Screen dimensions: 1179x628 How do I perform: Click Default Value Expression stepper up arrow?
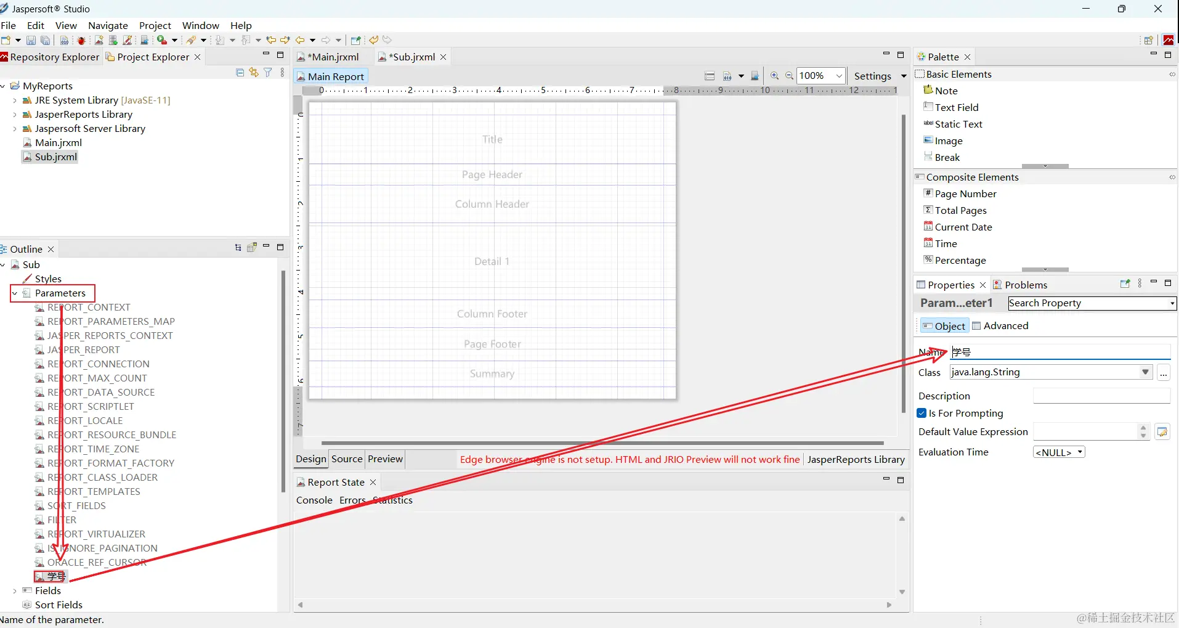pyautogui.click(x=1143, y=428)
